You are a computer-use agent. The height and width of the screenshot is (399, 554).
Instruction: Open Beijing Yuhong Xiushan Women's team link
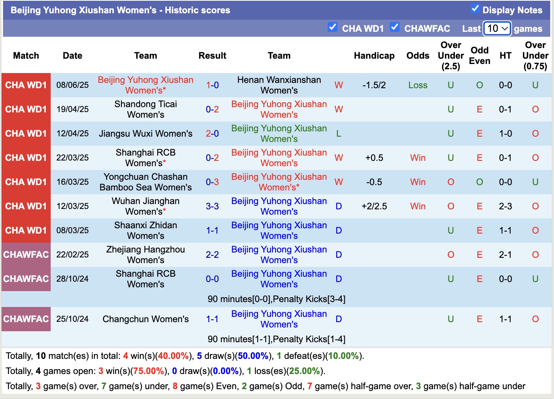(x=145, y=85)
